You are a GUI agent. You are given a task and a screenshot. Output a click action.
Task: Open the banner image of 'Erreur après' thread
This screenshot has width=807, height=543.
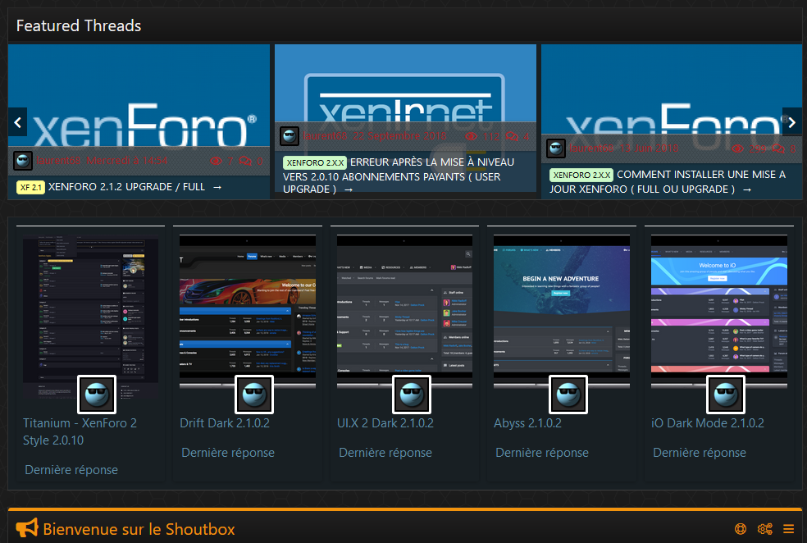(406, 84)
